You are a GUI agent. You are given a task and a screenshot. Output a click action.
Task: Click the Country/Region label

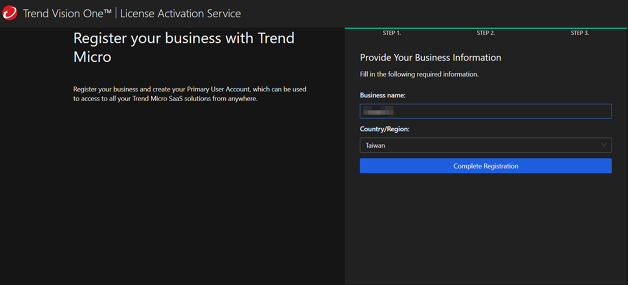[x=384, y=129]
